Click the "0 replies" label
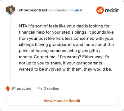This screenshot has height=111, width=124. pyautogui.click(x=51, y=88)
